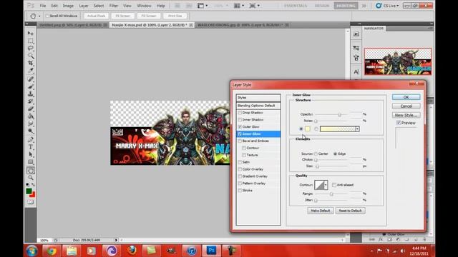
Task: Select the Eyedropper tool
Action: click(x=30, y=71)
